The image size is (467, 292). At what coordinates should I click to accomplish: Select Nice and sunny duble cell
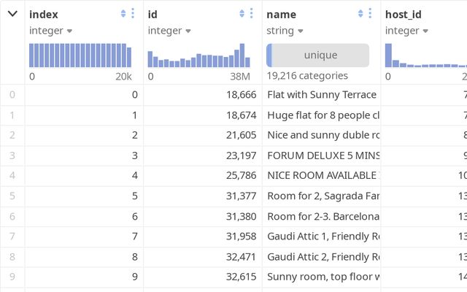321,135
